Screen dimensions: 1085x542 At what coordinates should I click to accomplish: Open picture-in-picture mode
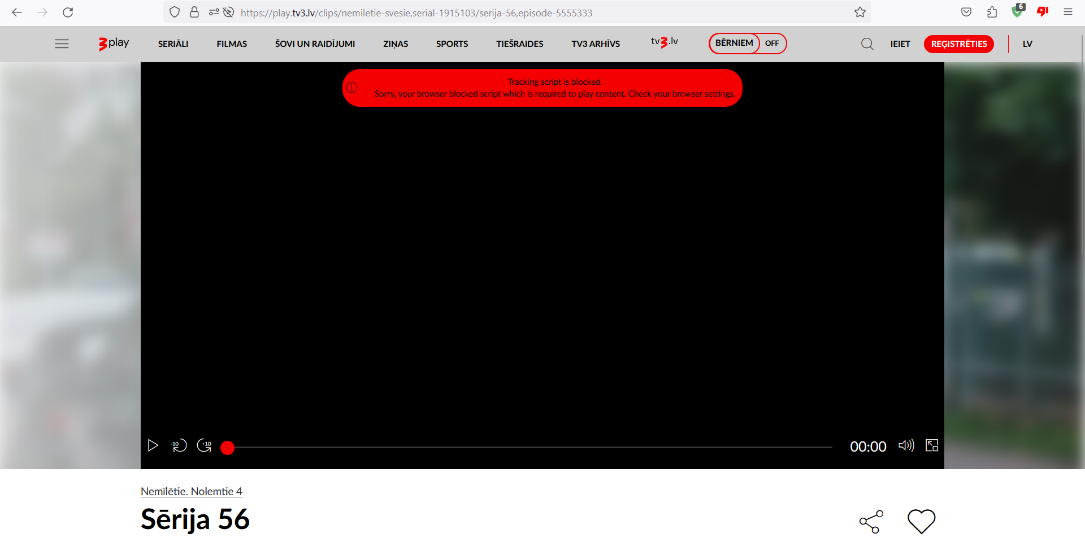[x=932, y=446]
